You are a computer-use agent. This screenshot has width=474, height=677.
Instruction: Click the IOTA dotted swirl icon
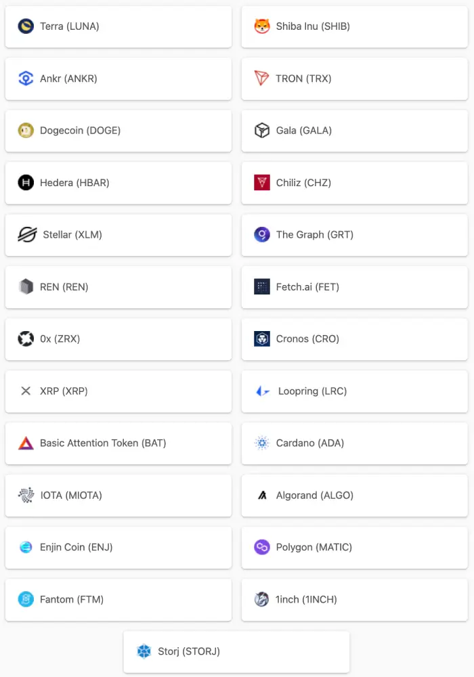pyautogui.click(x=26, y=496)
